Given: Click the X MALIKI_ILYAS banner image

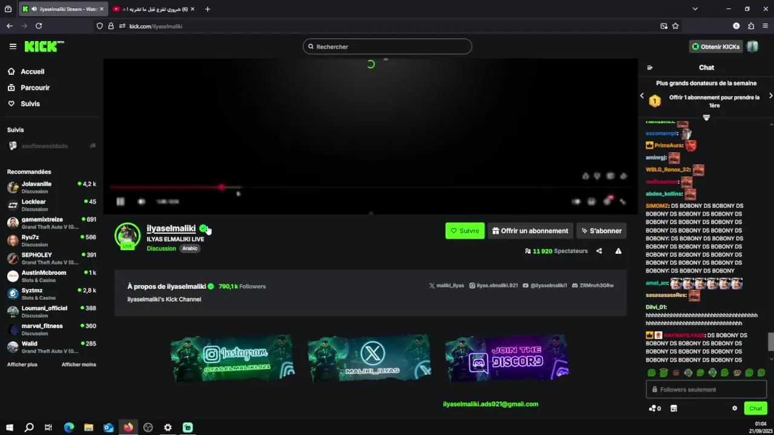Looking at the screenshot, I should [369, 358].
